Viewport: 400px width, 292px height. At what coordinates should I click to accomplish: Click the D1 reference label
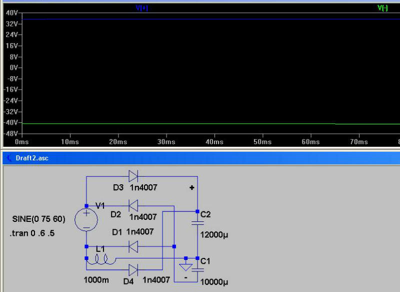pyautogui.click(x=117, y=232)
